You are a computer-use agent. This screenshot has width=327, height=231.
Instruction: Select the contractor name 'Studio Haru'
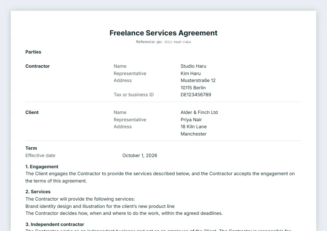coord(194,66)
